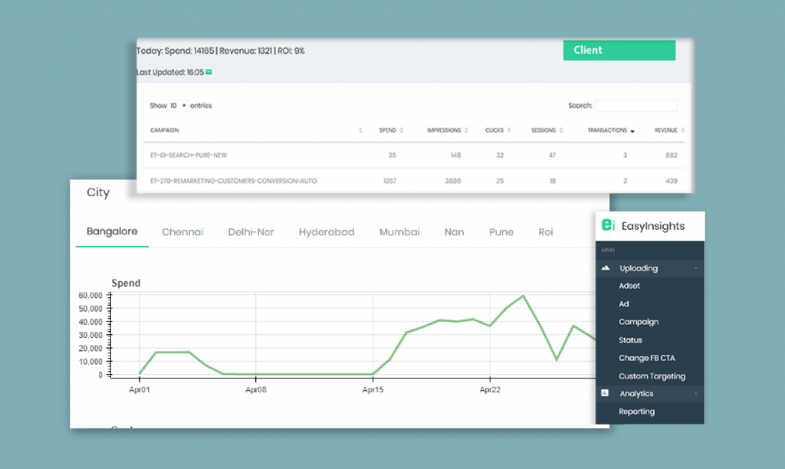
Task: Switch to the Nan city tab
Action: coord(454,231)
